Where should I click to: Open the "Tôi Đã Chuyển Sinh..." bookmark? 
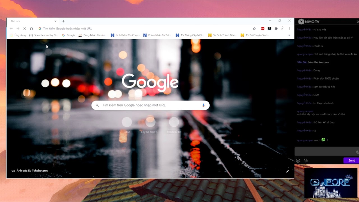pyautogui.click(x=255, y=35)
